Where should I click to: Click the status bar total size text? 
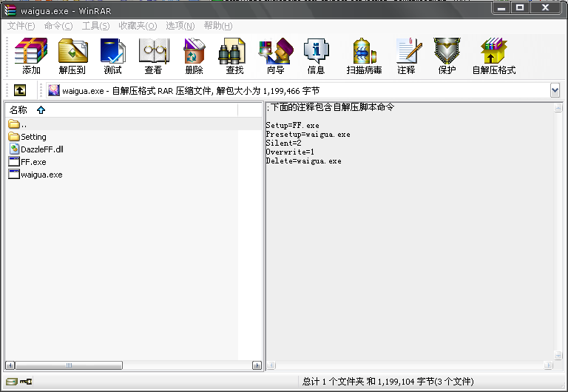pyautogui.click(x=388, y=382)
